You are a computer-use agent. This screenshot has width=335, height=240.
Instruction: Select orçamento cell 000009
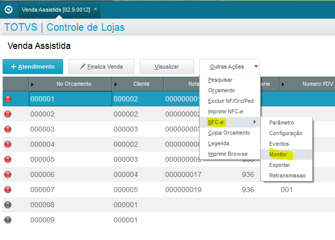pos(70,220)
